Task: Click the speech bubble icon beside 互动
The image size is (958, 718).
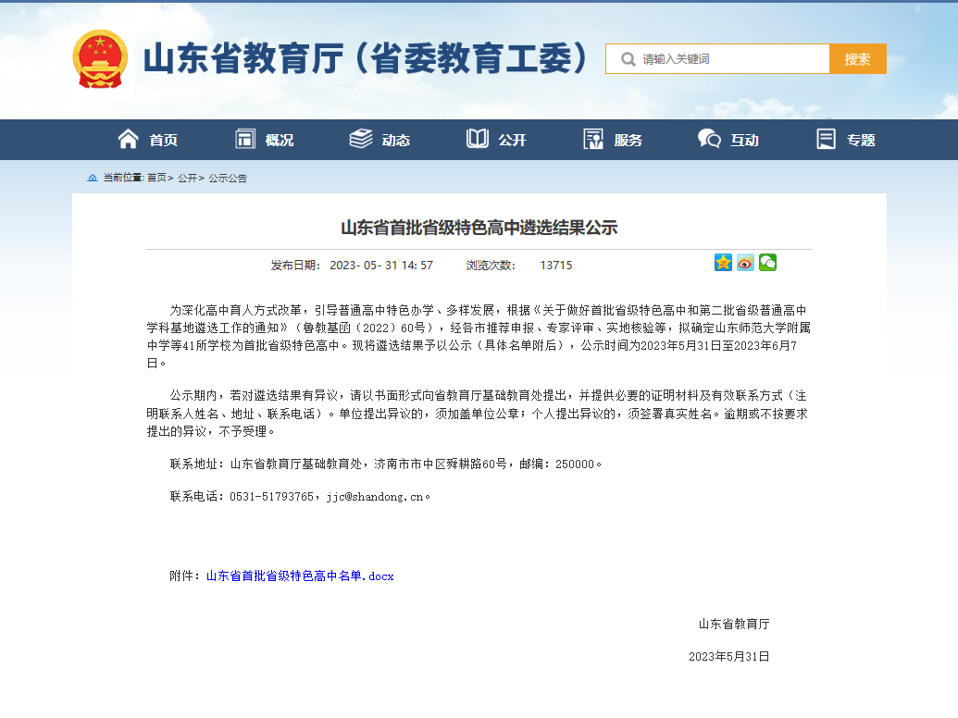Action: (x=708, y=139)
